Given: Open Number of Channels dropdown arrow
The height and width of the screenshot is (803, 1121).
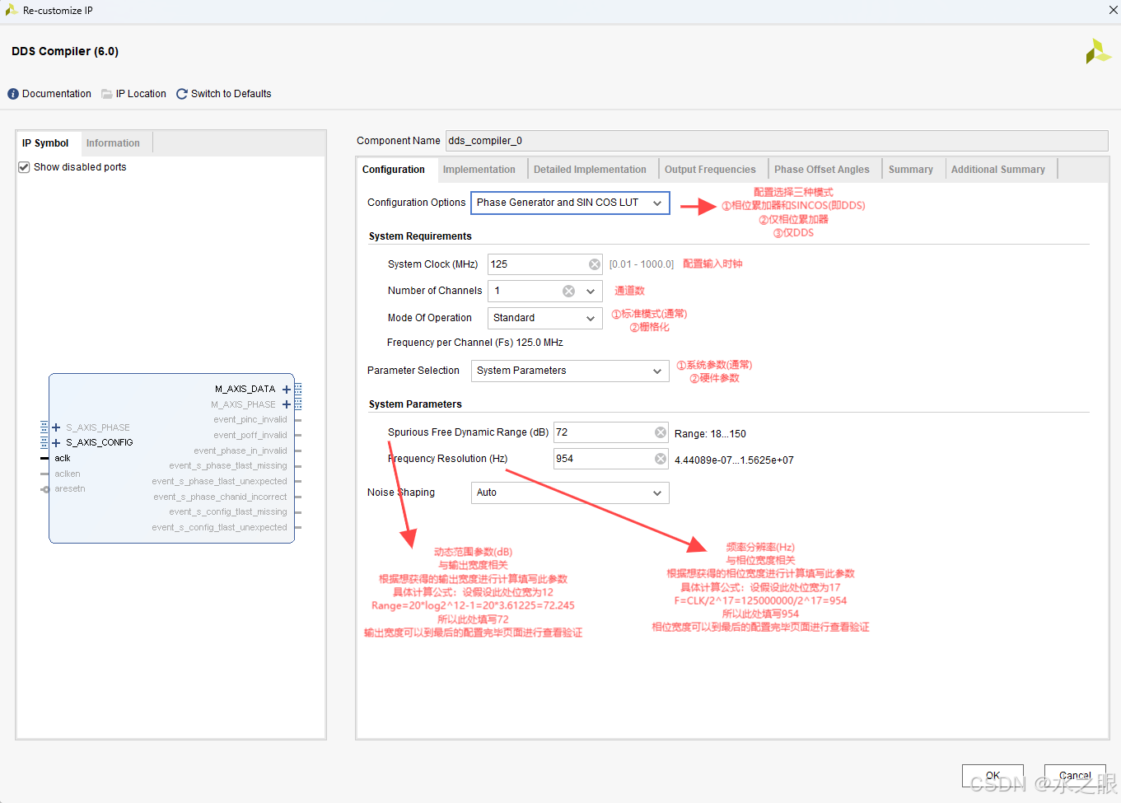Looking at the screenshot, I should (x=591, y=291).
